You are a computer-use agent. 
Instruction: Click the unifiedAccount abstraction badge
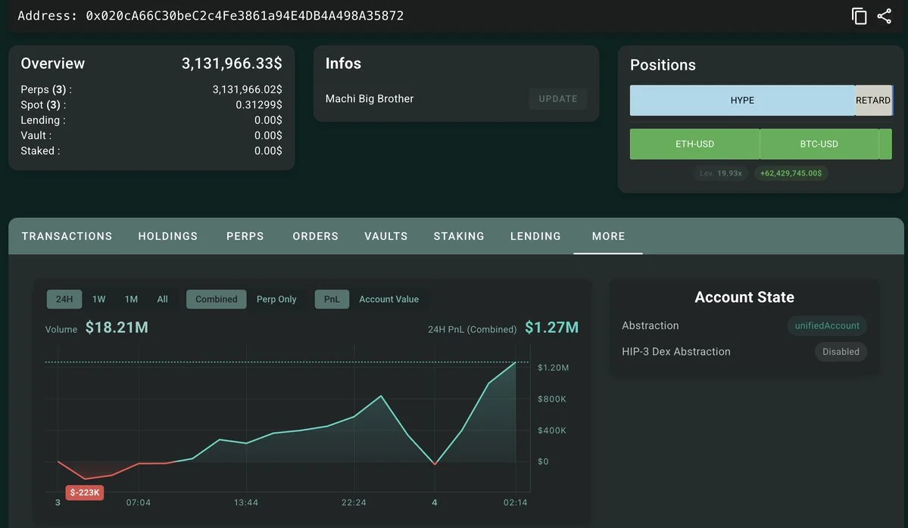[827, 325]
